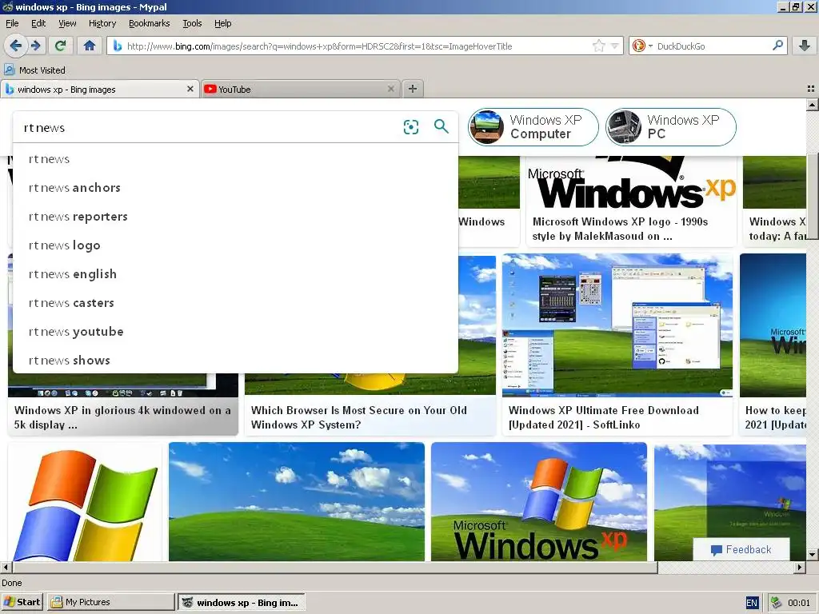Switch to My Pictures taskbar window

click(110, 602)
